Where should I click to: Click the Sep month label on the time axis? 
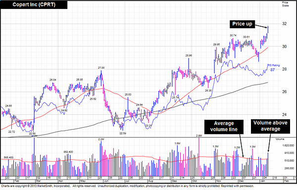pos(174,181)
